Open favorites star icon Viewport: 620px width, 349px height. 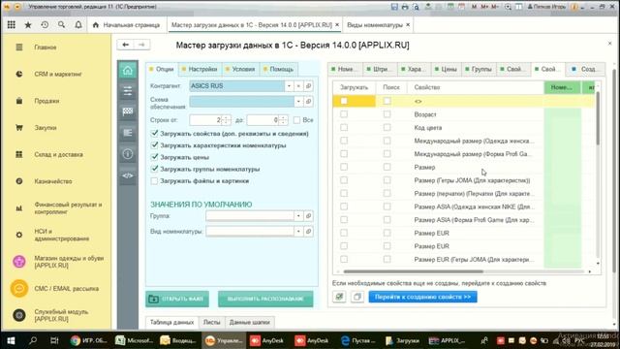point(28,25)
